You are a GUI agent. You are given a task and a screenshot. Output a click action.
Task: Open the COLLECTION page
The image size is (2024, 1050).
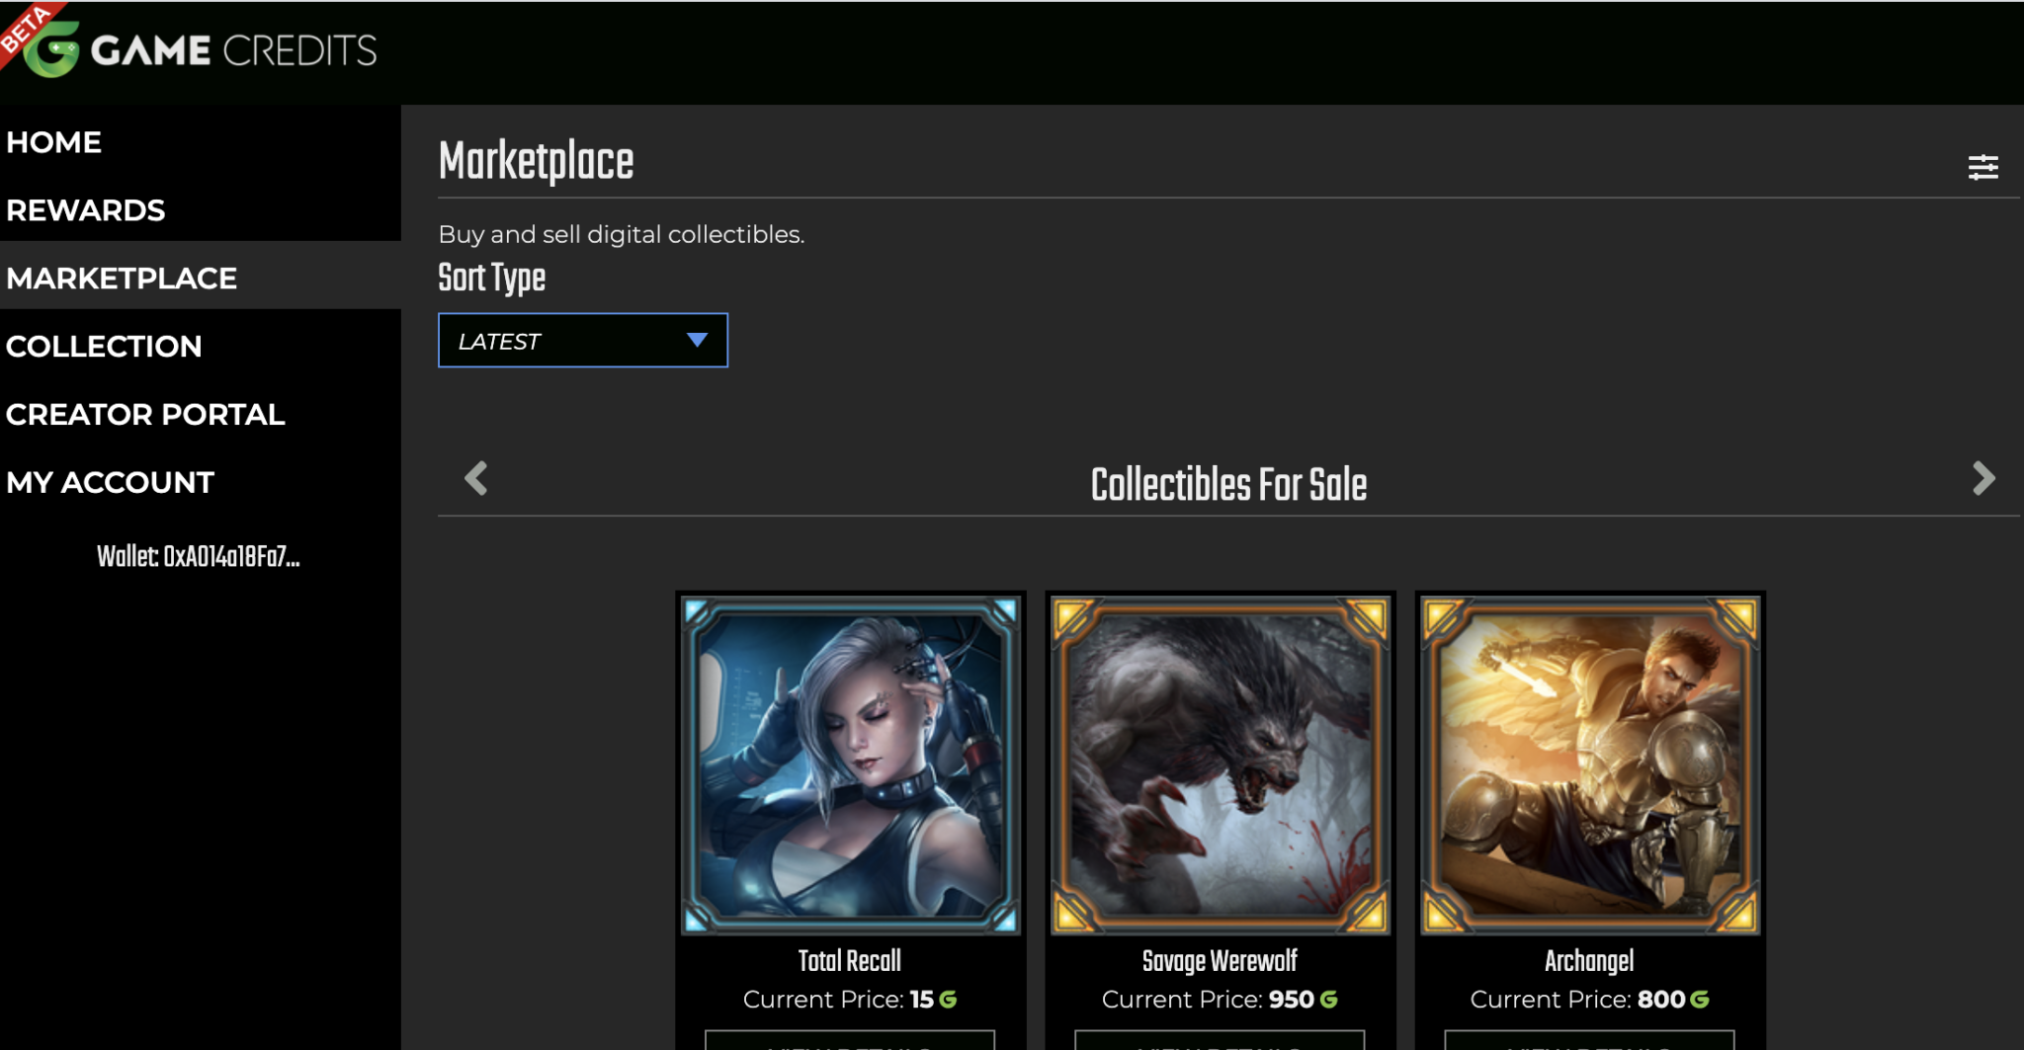coord(104,346)
